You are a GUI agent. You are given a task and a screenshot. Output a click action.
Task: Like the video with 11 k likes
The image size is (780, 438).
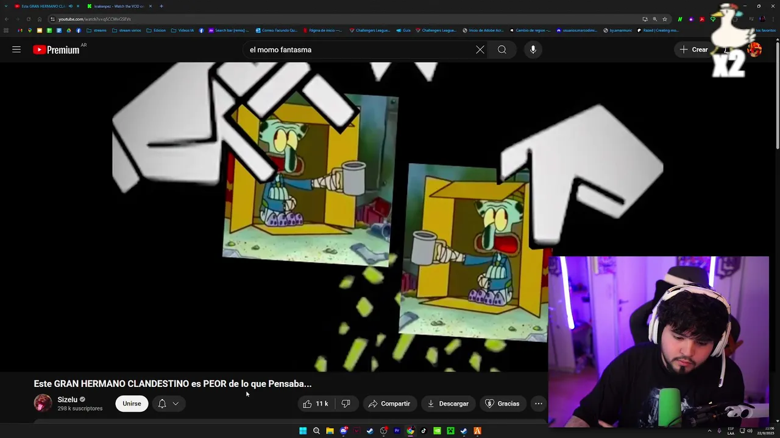click(x=316, y=403)
